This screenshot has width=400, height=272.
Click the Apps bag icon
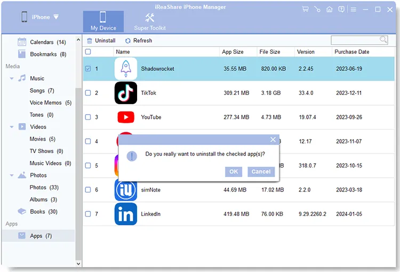22,236
